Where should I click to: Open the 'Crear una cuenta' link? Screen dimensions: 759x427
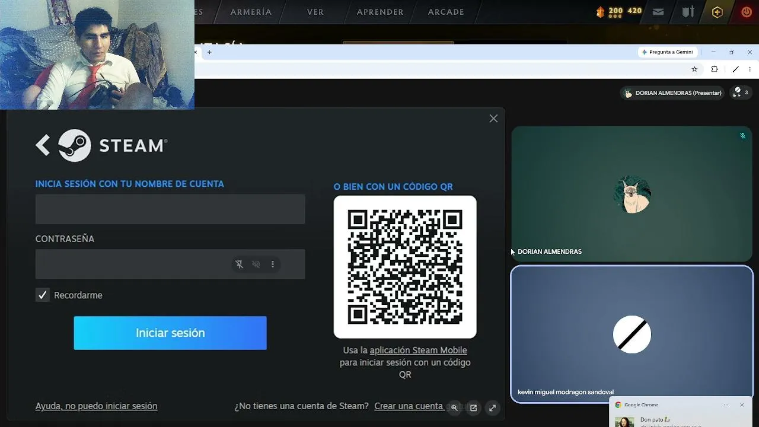coord(409,406)
